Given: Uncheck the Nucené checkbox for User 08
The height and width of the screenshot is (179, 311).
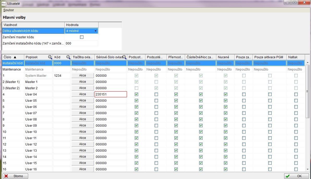Looking at the screenshot, I should [225, 119].
